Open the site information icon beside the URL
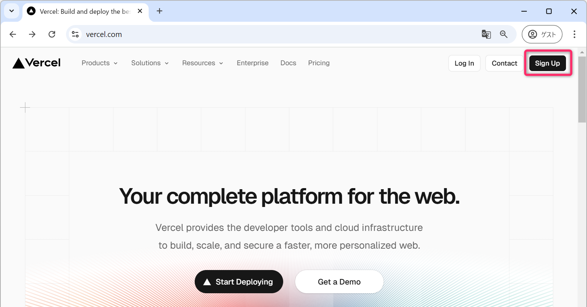 click(75, 34)
